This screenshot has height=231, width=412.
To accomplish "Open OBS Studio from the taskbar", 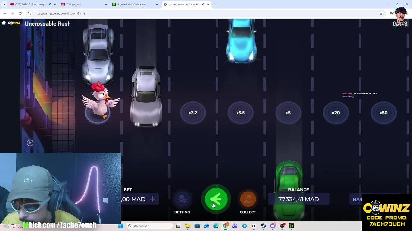I will point(282,226).
